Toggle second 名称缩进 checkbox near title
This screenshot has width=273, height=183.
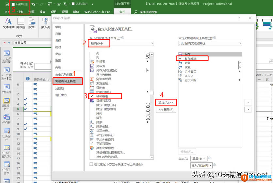[73, 4]
